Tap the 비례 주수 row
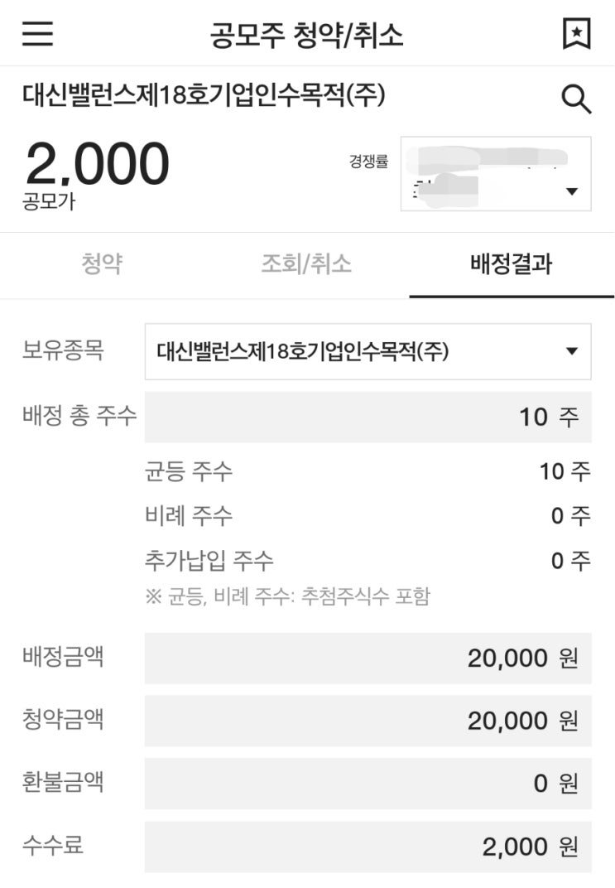The width and height of the screenshot is (615, 888). (x=368, y=516)
